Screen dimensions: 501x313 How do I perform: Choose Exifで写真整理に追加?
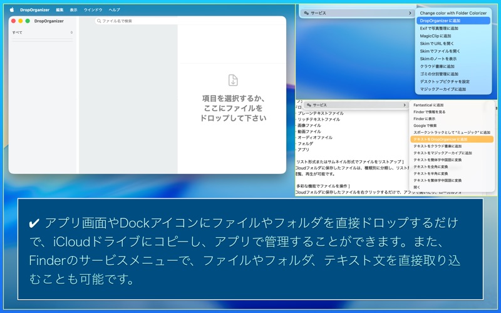click(453, 28)
